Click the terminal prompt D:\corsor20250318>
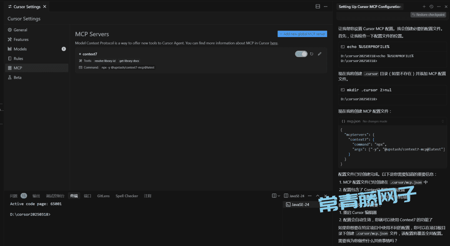The width and height of the screenshot is (450, 246). click(30, 214)
